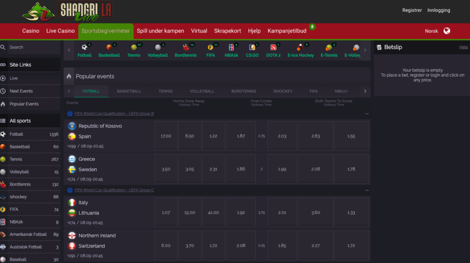
Task: Select the NBA2k icon in sports carousel
Action: 231,47
